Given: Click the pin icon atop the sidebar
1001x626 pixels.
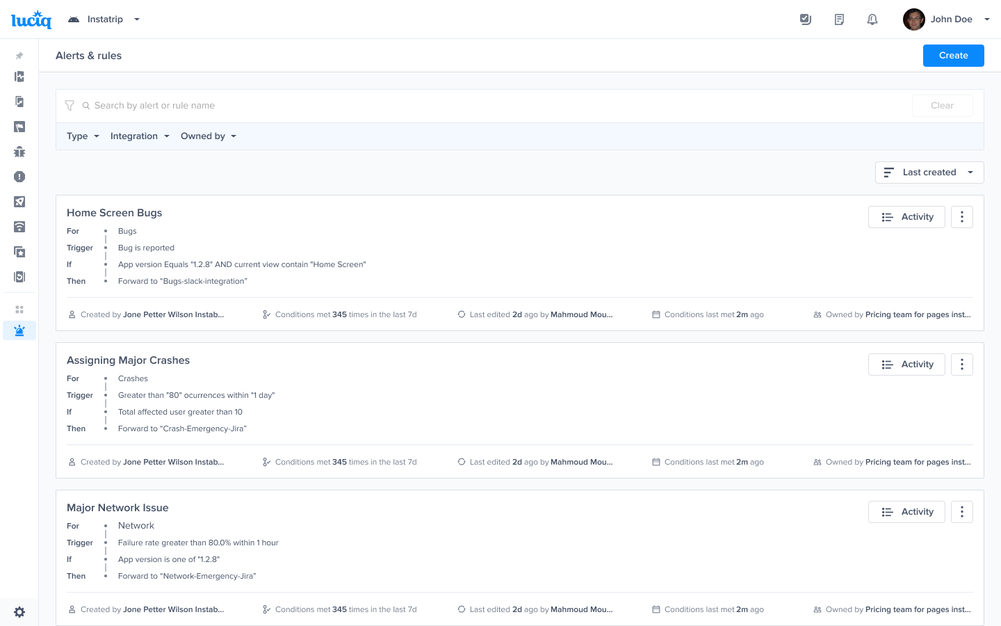Looking at the screenshot, I should point(19,56).
